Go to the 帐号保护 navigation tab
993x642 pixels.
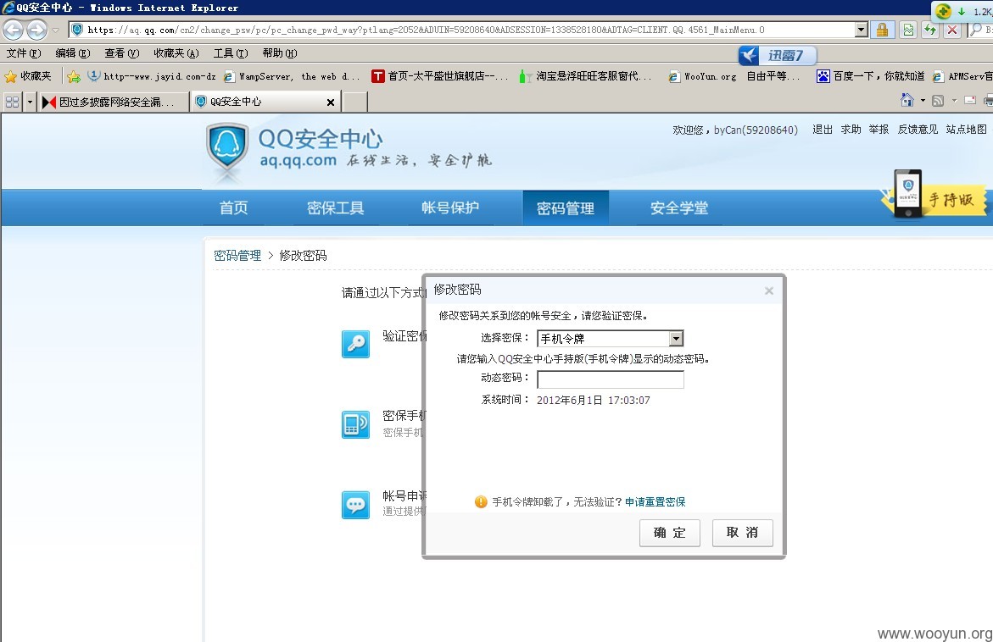[x=450, y=208]
